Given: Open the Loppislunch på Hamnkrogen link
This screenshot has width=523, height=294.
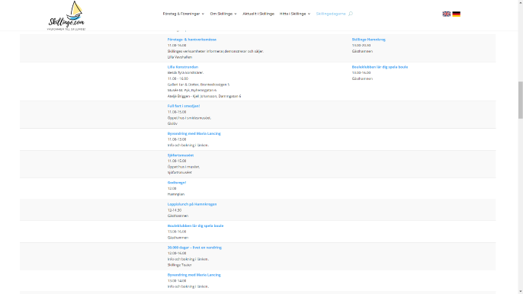Looking at the screenshot, I should 192,204.
